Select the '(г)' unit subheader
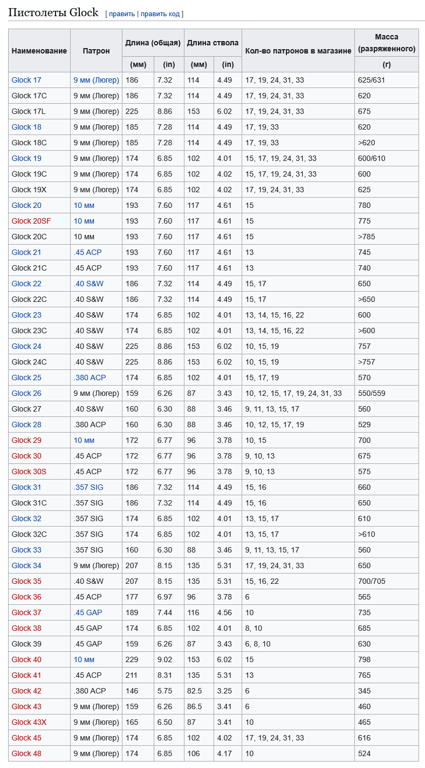The height and width of the screenshot is (768, 425). tap(387, 64)
